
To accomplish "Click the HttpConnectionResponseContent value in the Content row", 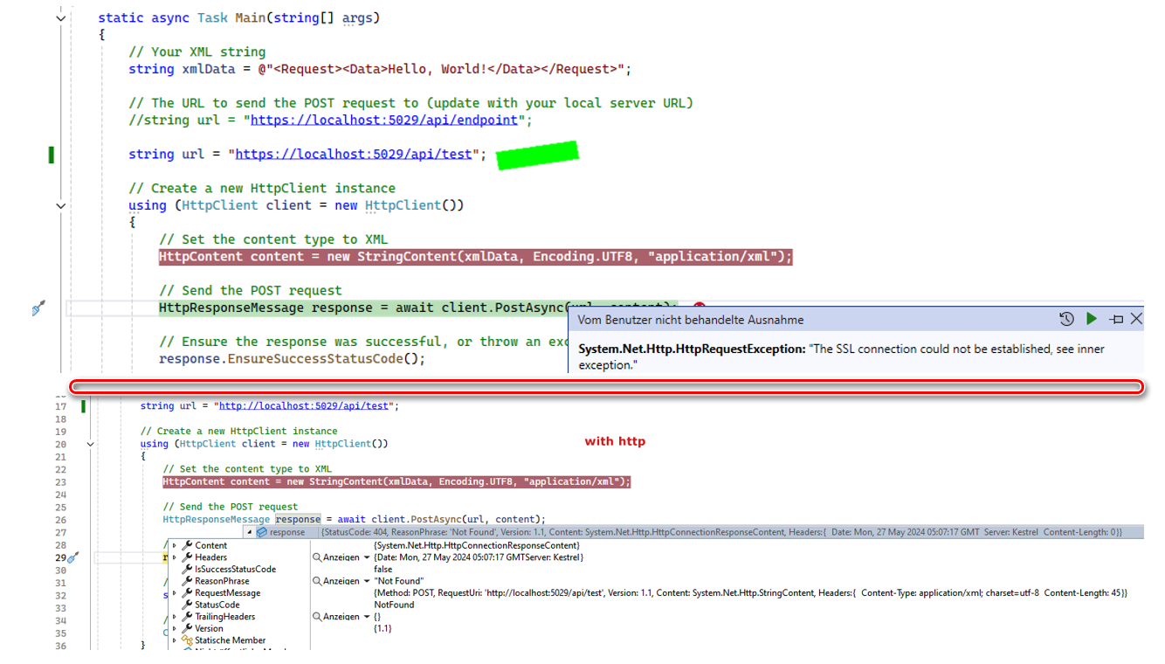I will (476, 545).
